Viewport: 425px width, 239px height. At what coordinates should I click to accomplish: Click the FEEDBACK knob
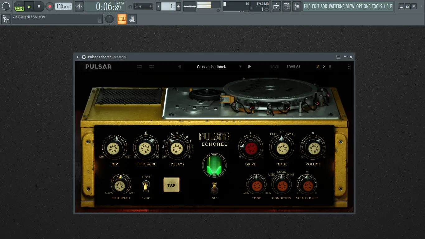tap(146, 148)
